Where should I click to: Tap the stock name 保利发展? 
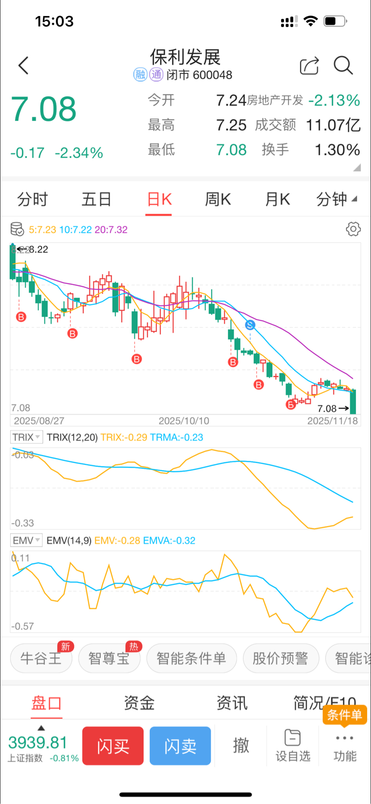tap(185, 57)
